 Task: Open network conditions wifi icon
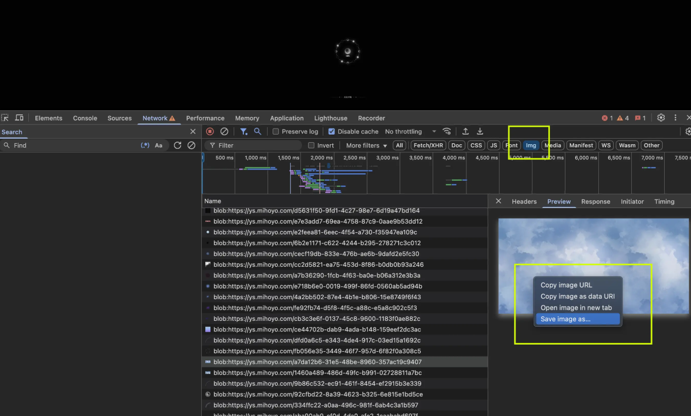tap(447, 131)
